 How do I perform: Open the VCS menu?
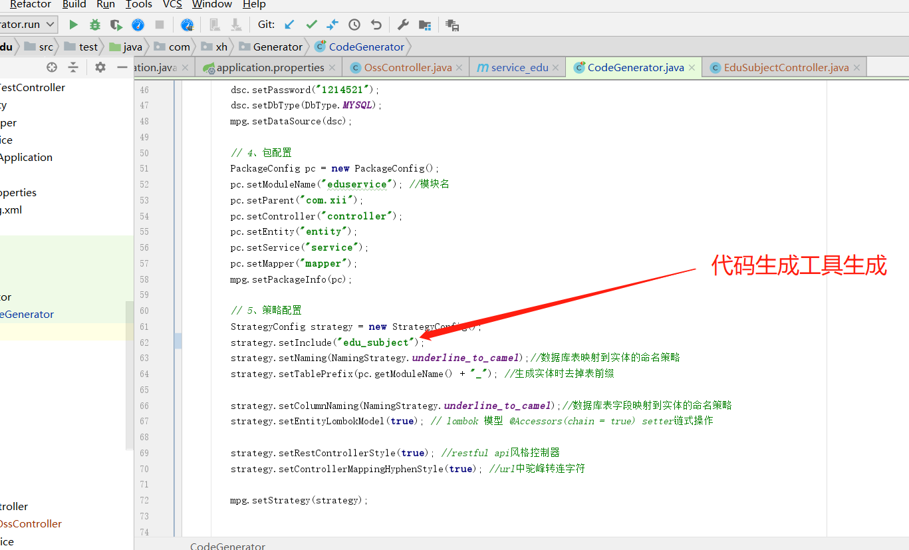(x=172, y=4)
